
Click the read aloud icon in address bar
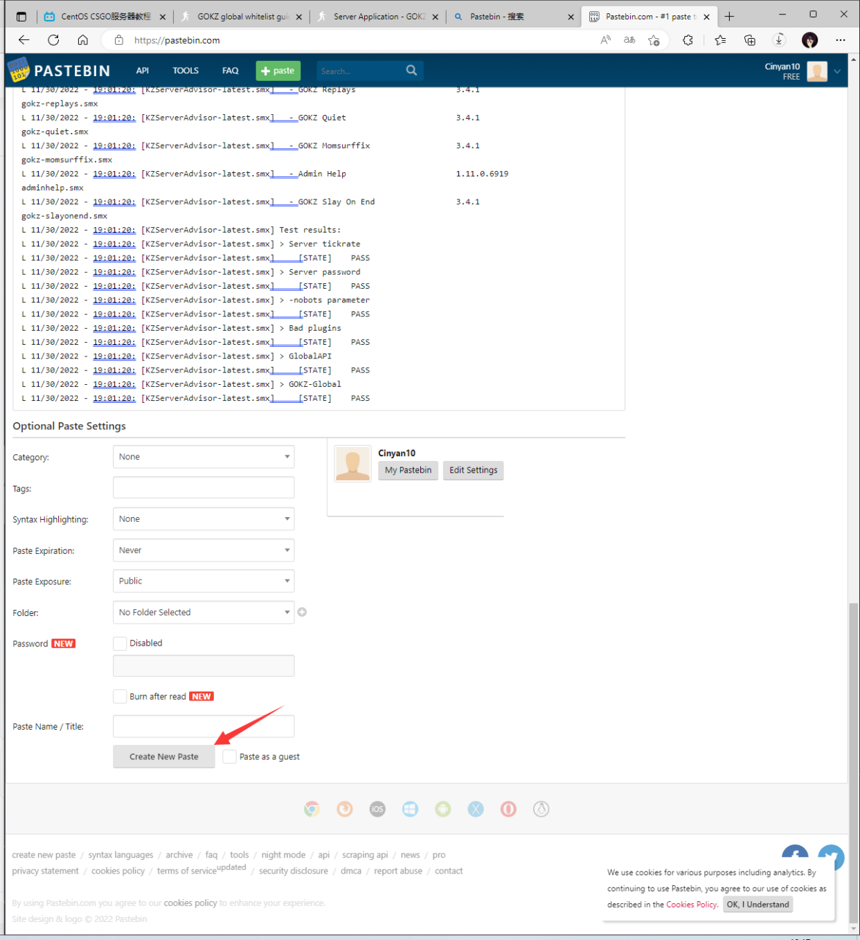point(606,40)
